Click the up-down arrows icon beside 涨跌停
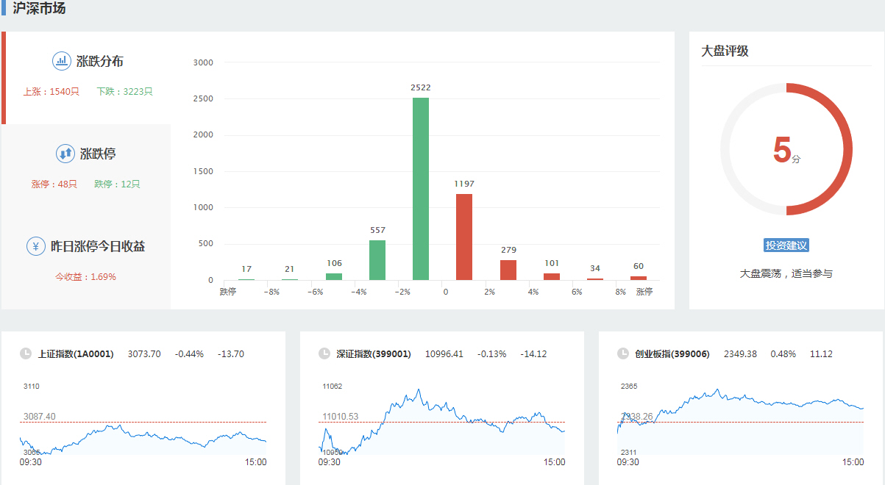This screenshot has width=885, height=485. [65, 154]
